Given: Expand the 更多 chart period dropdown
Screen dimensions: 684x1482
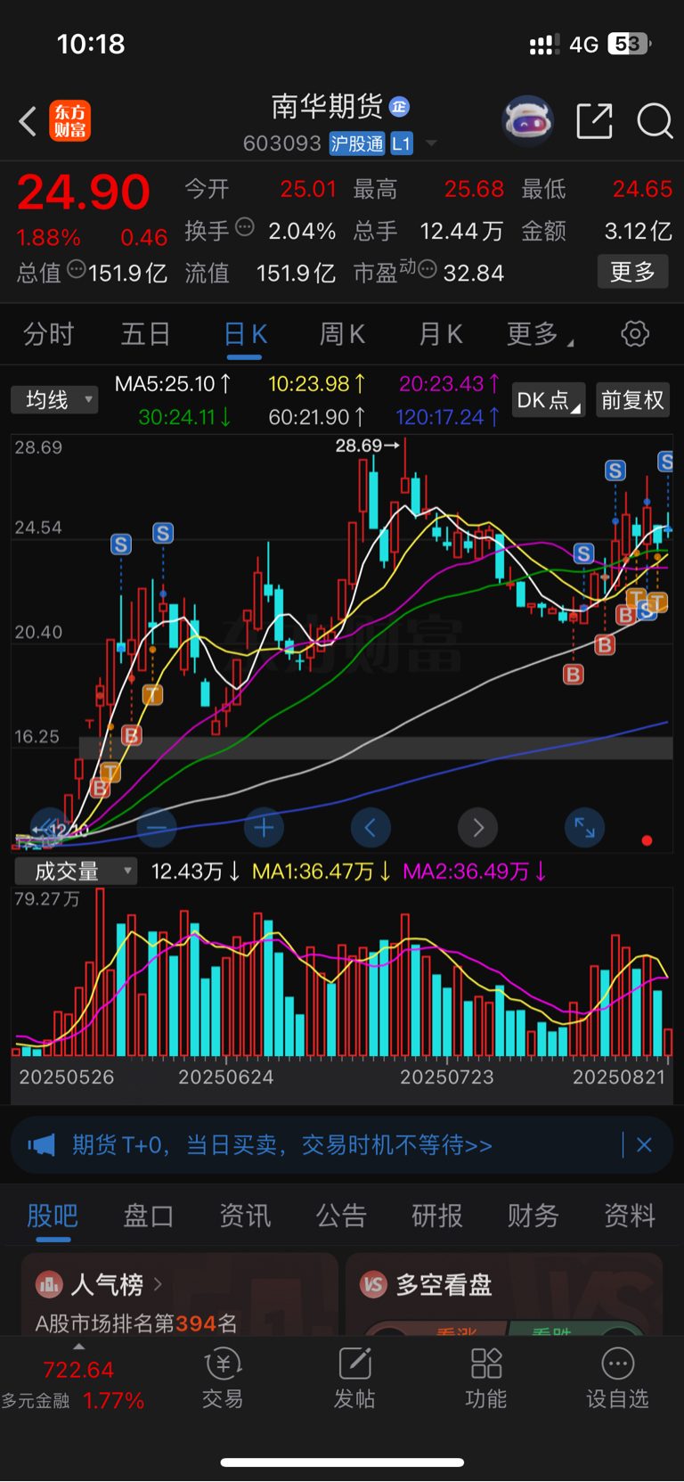Looking at the screenshot, I should [540, 334].
